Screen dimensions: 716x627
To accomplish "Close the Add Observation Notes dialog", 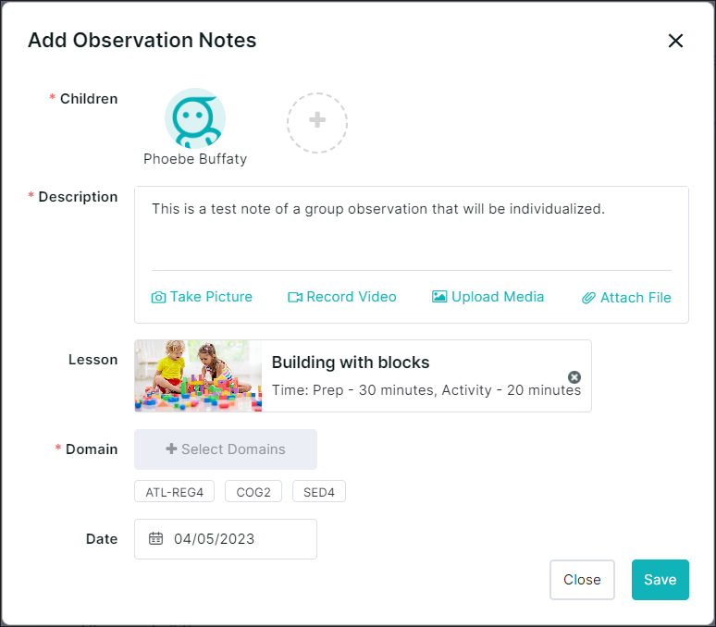I will [675, 41].
